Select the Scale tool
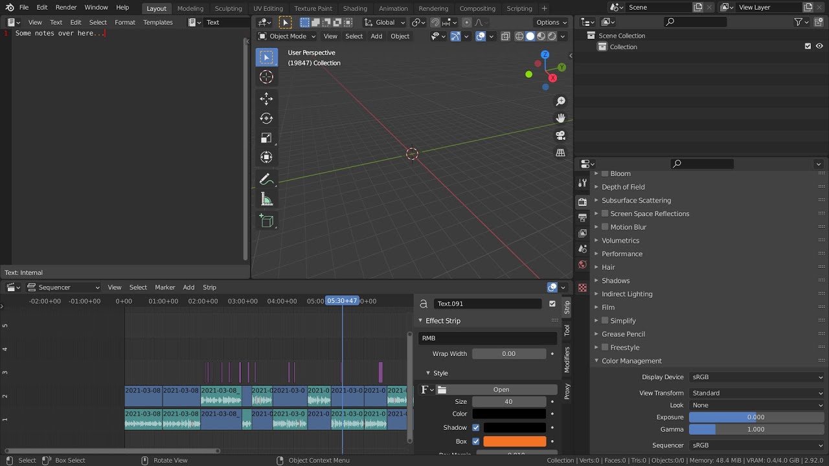The image size is (829, 466). coord(266,138)
